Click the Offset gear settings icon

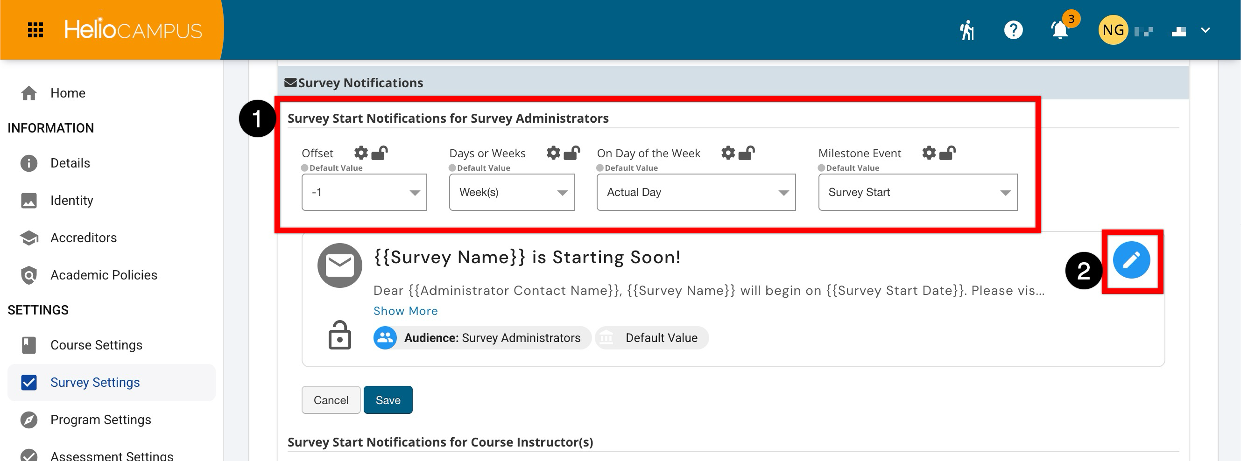tap(361, 153)
